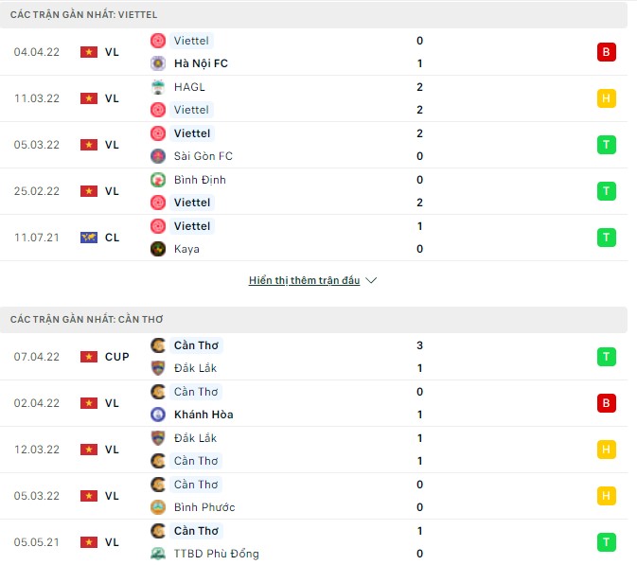Click Kaya club logo icon
Image resolution: width=637 pixels, height=565 pixels.
click(x=158, y=249)
